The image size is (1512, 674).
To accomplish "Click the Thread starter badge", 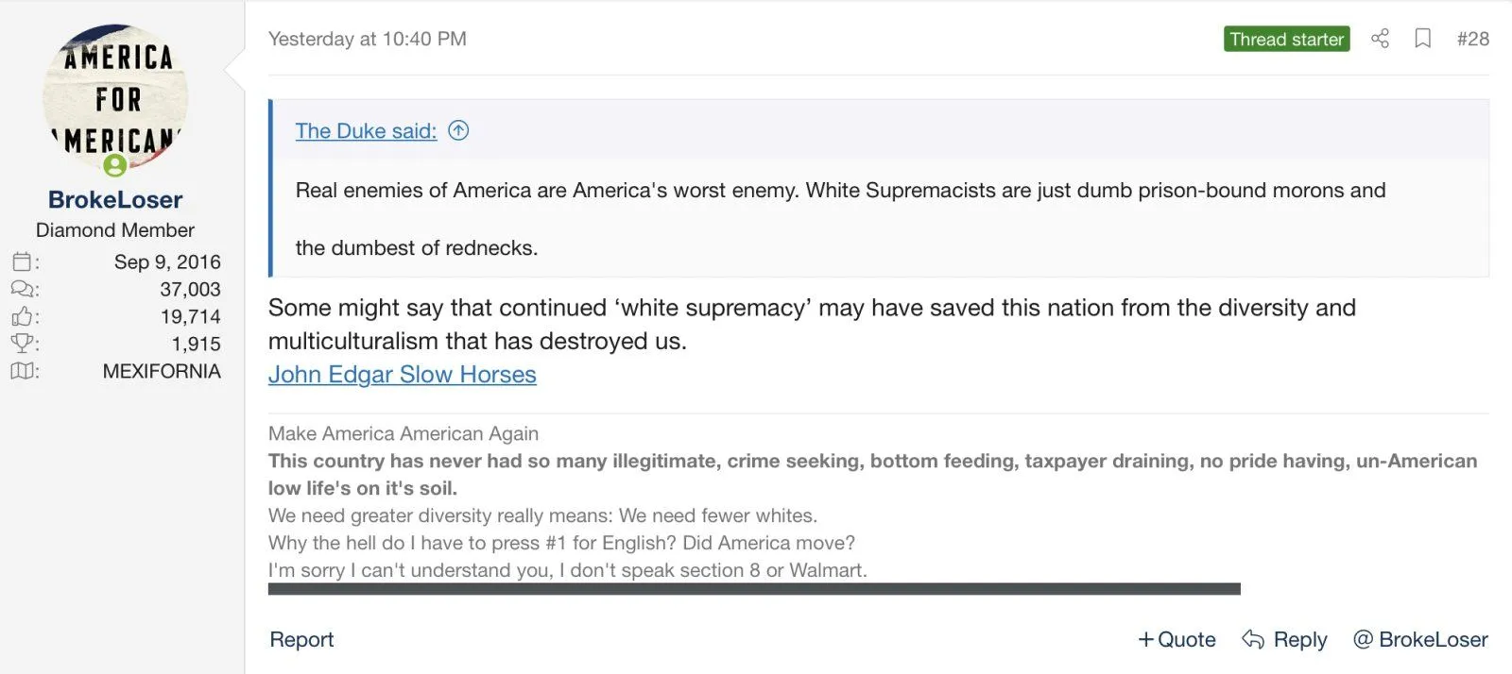I will (1286, 39).
